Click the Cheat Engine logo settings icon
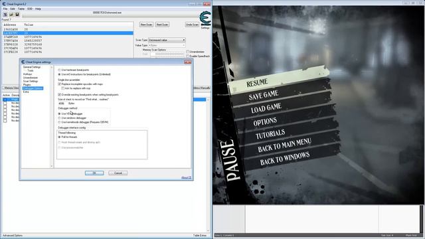This screenshot has height=239, width=425. [205, 19]
